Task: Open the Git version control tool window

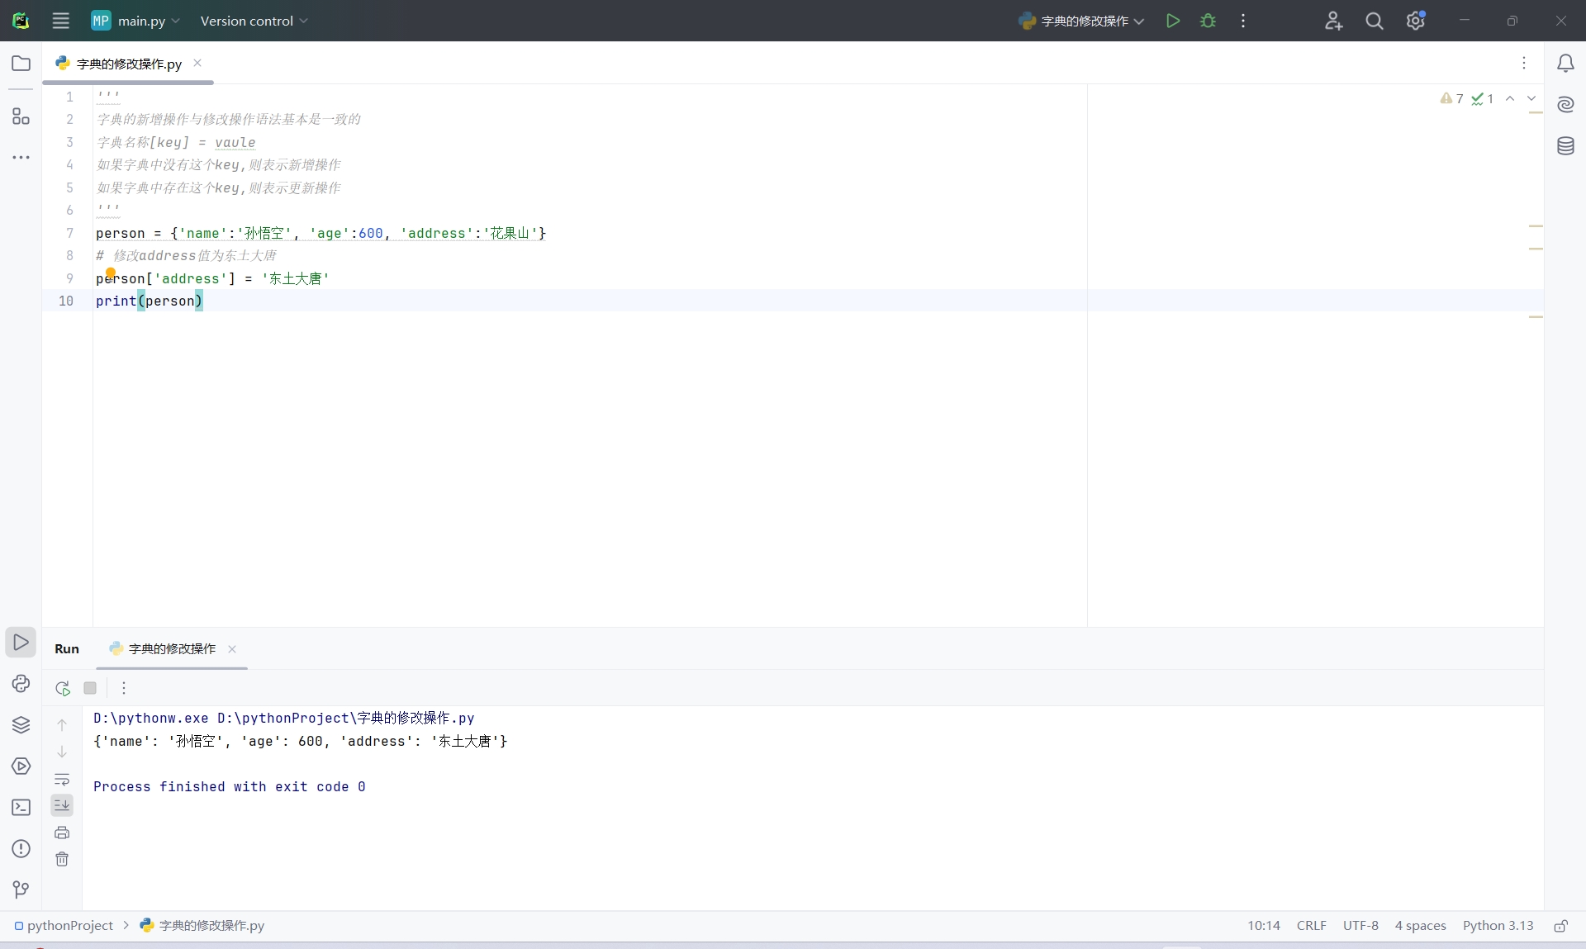Action: point(21,889)
